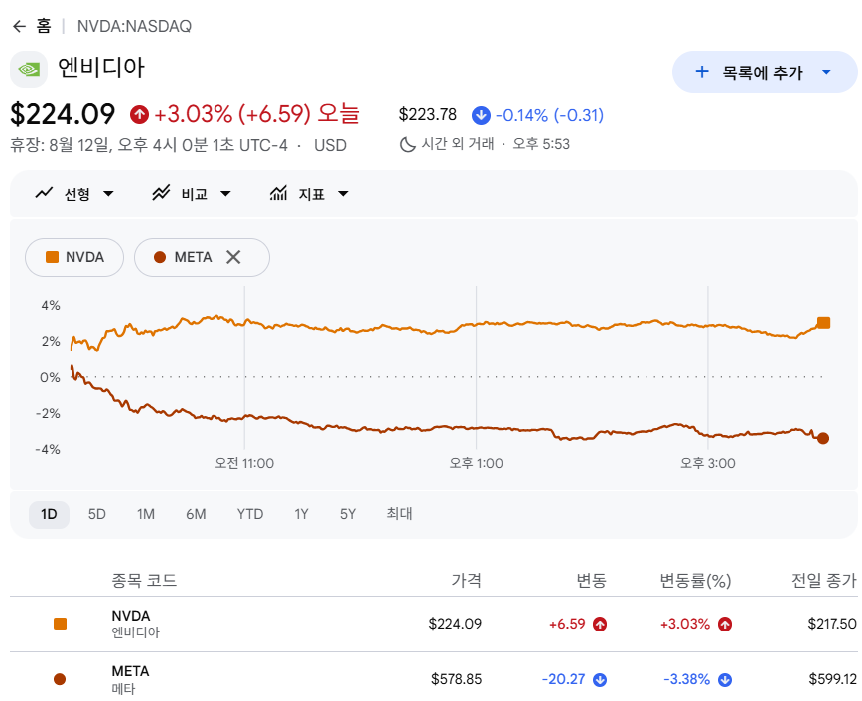Click the compare arrows icon beside 비교
The image size is (862, 701).
(x=161, y=193)
